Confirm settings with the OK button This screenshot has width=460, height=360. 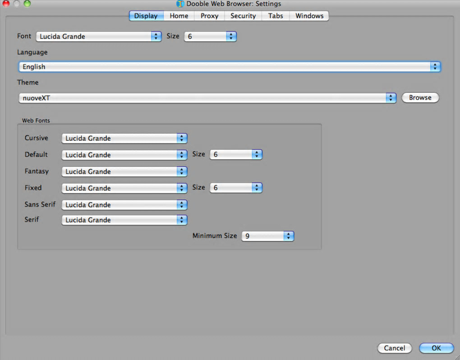click(x=436, y=348)
